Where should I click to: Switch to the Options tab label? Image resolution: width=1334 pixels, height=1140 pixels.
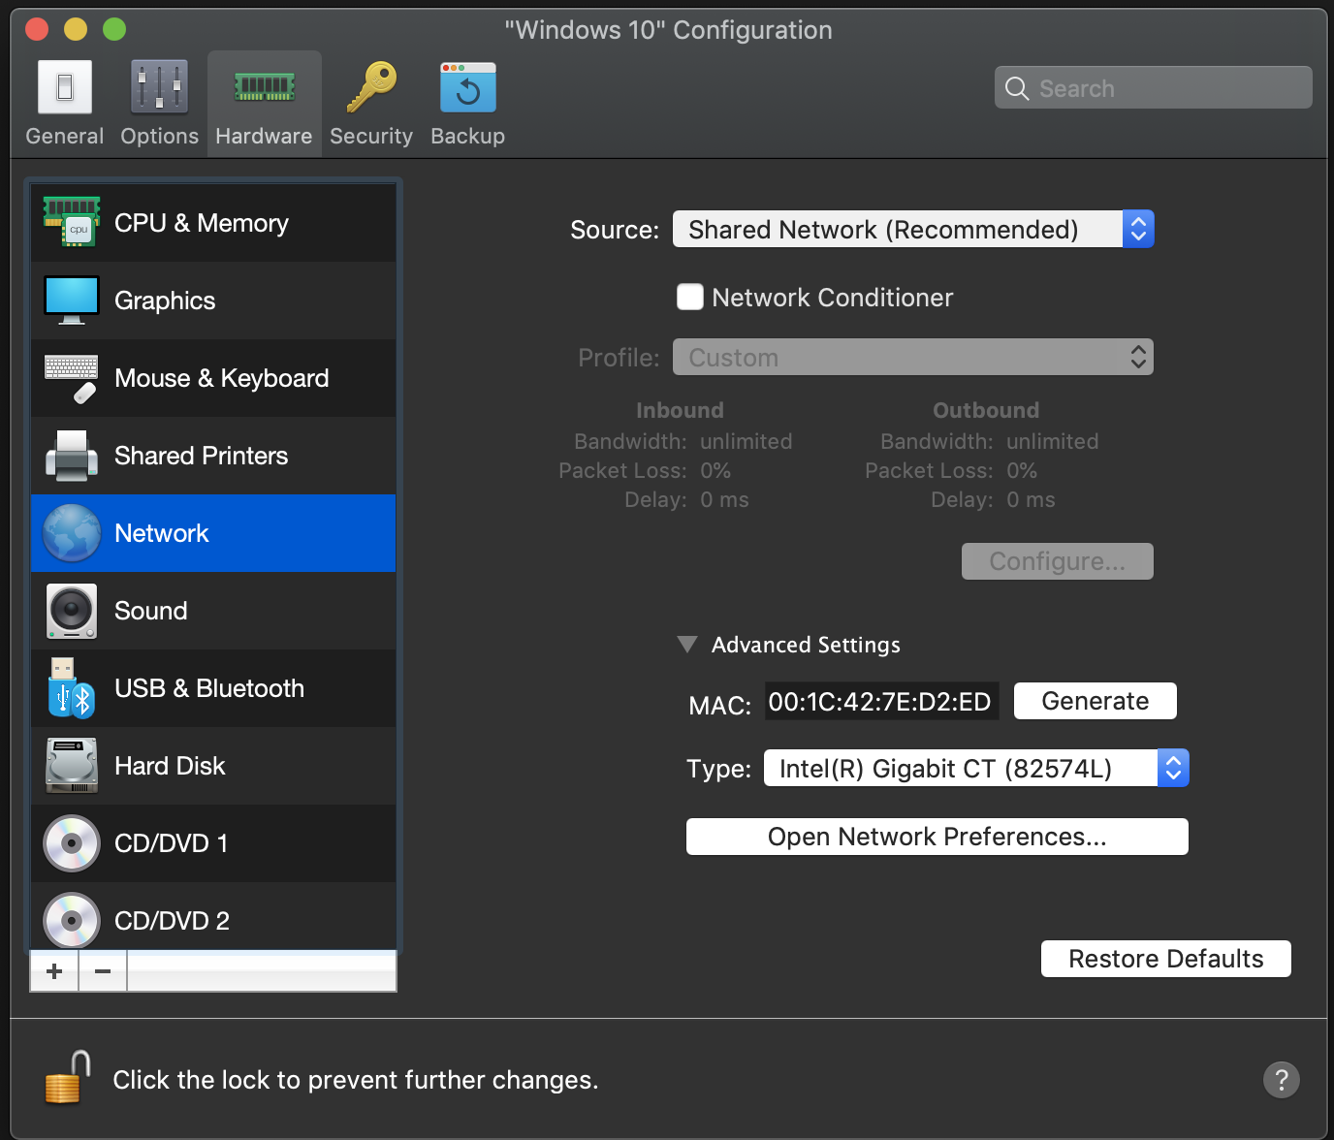160,136
